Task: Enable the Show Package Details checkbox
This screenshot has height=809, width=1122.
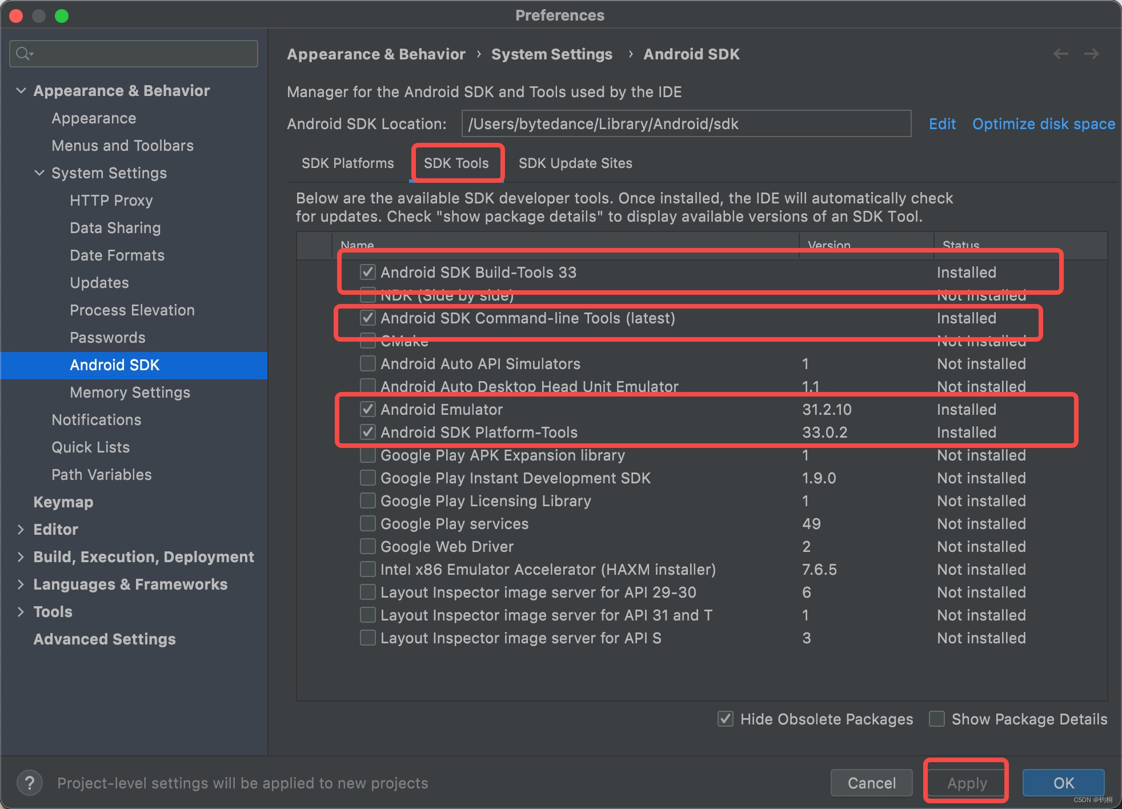Action: (x=937, y=719)
